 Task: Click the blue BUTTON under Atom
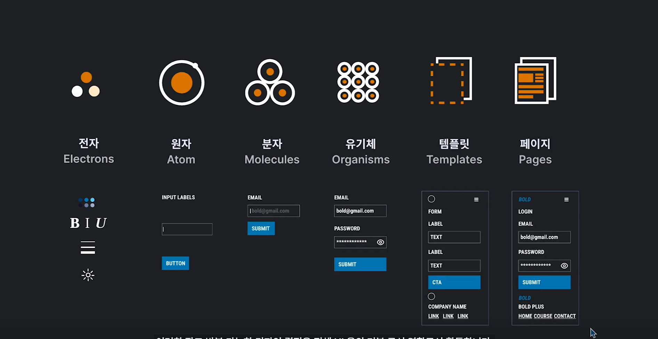point(176,263)
